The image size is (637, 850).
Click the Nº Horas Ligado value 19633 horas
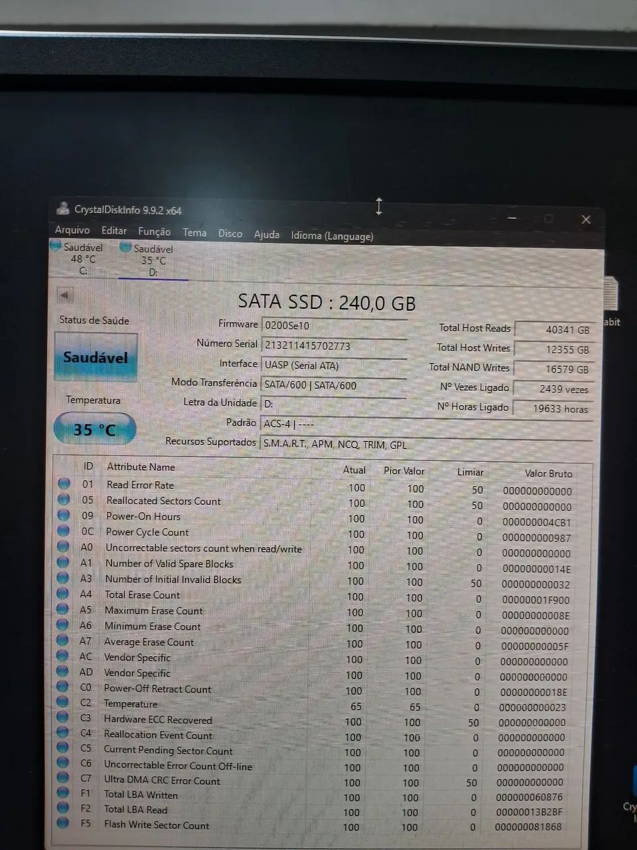pos(552,408)
